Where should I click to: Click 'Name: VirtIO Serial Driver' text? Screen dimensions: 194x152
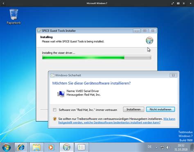click(83, 91)
